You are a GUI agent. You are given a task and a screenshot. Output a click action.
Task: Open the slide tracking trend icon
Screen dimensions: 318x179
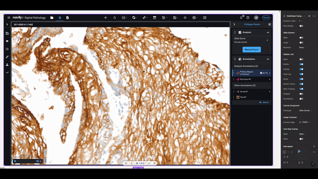7,72
